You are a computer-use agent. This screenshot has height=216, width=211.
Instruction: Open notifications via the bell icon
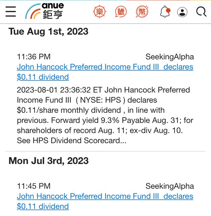pyautogui.click(x=164, y=12)
